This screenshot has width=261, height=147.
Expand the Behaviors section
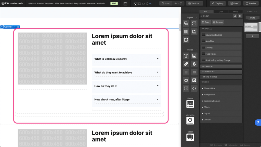(221, 66)
